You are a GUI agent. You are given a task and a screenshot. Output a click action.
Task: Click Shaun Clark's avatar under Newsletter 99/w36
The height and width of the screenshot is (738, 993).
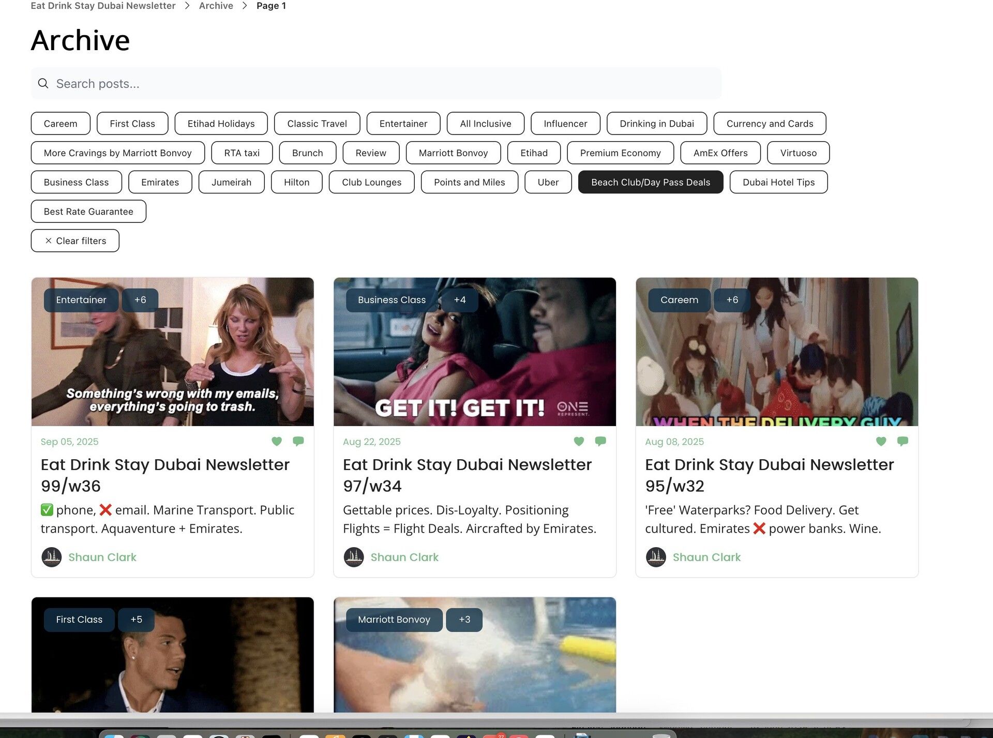coord(51,557)
